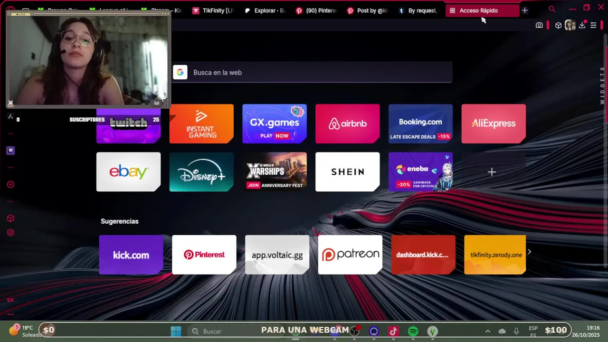
Task: Switch to the Explorar tab
Action: point(265,10)
